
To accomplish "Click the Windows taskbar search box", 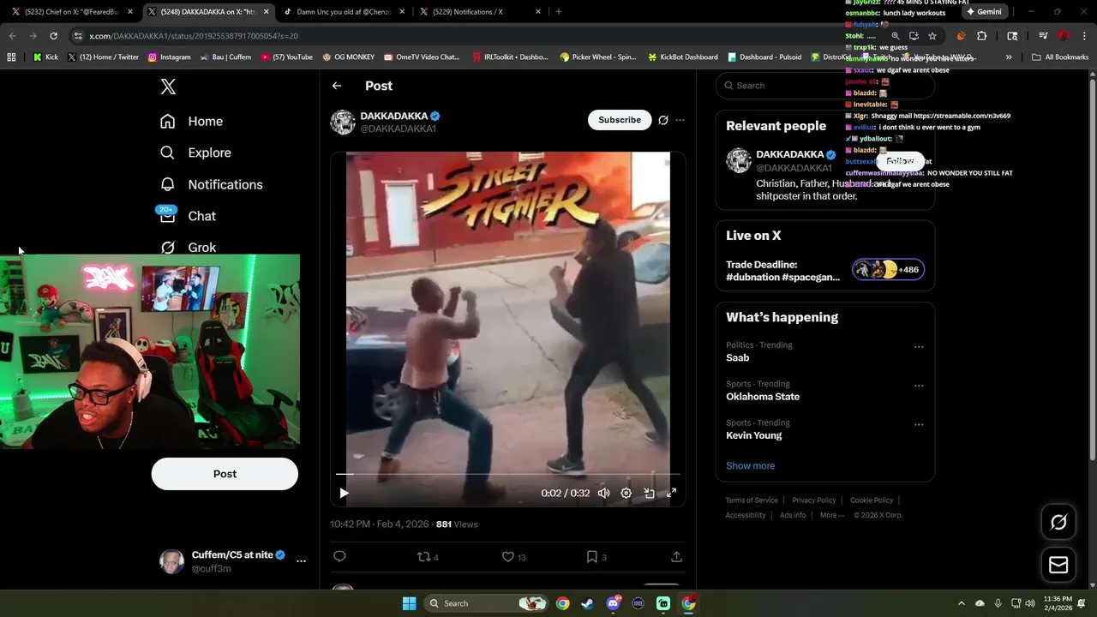I will (486, 603).
